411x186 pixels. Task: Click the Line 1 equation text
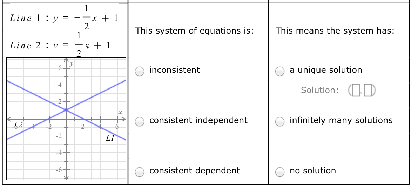[x=64, y=18]
